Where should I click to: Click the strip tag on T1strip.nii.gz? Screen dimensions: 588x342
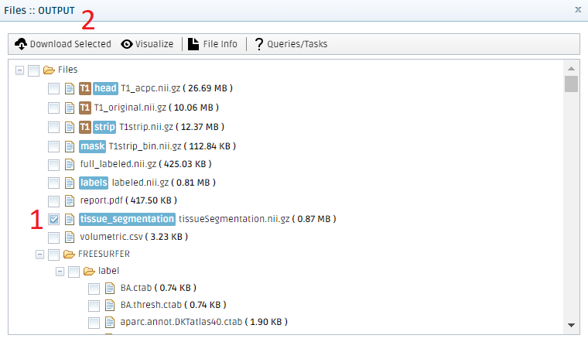[104, 127]
